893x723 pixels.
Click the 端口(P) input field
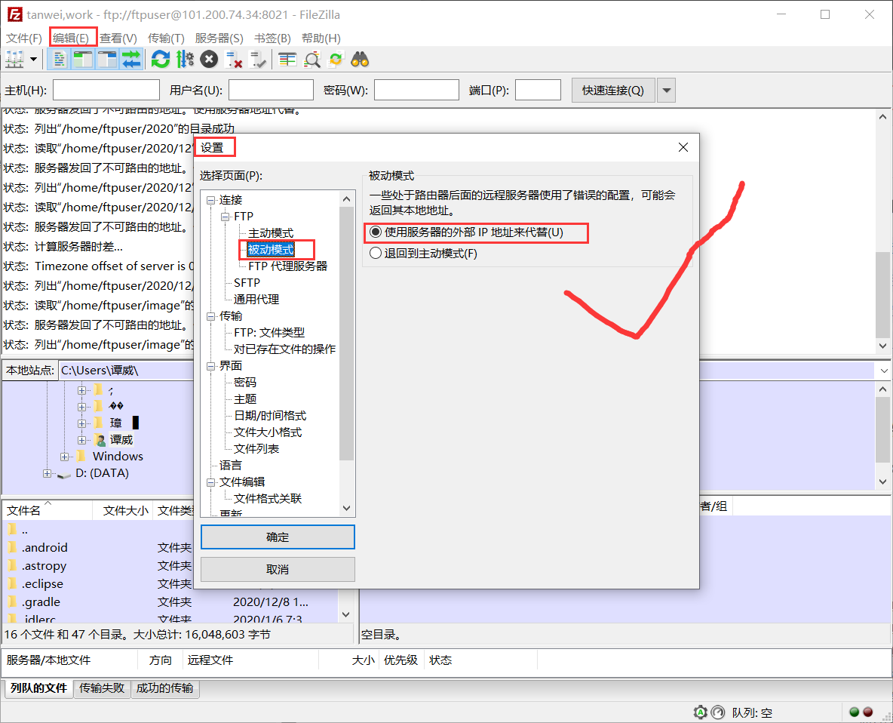(539, 90)
